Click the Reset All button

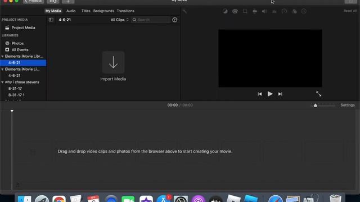coord(350,11)
